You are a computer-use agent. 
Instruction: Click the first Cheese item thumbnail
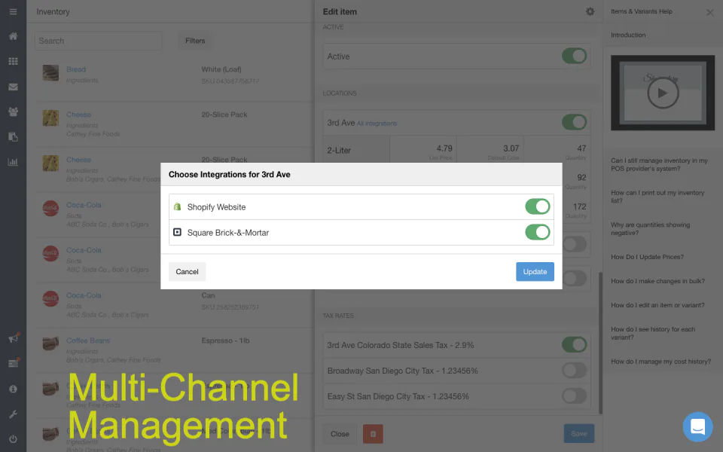tap(50, 118)
